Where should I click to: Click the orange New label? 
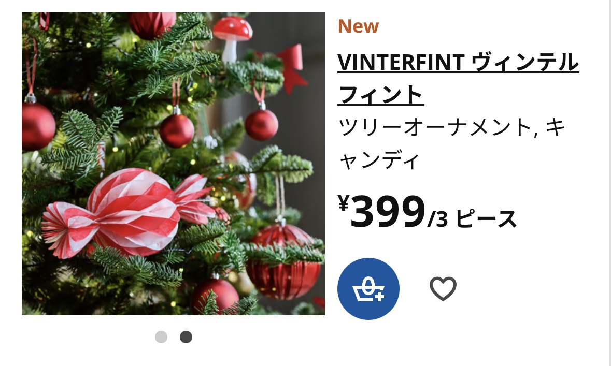(359, 26)
